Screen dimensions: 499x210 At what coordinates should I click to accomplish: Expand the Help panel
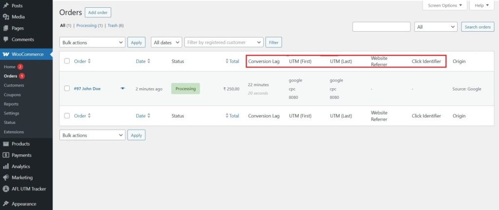click(x=482, y=5)
